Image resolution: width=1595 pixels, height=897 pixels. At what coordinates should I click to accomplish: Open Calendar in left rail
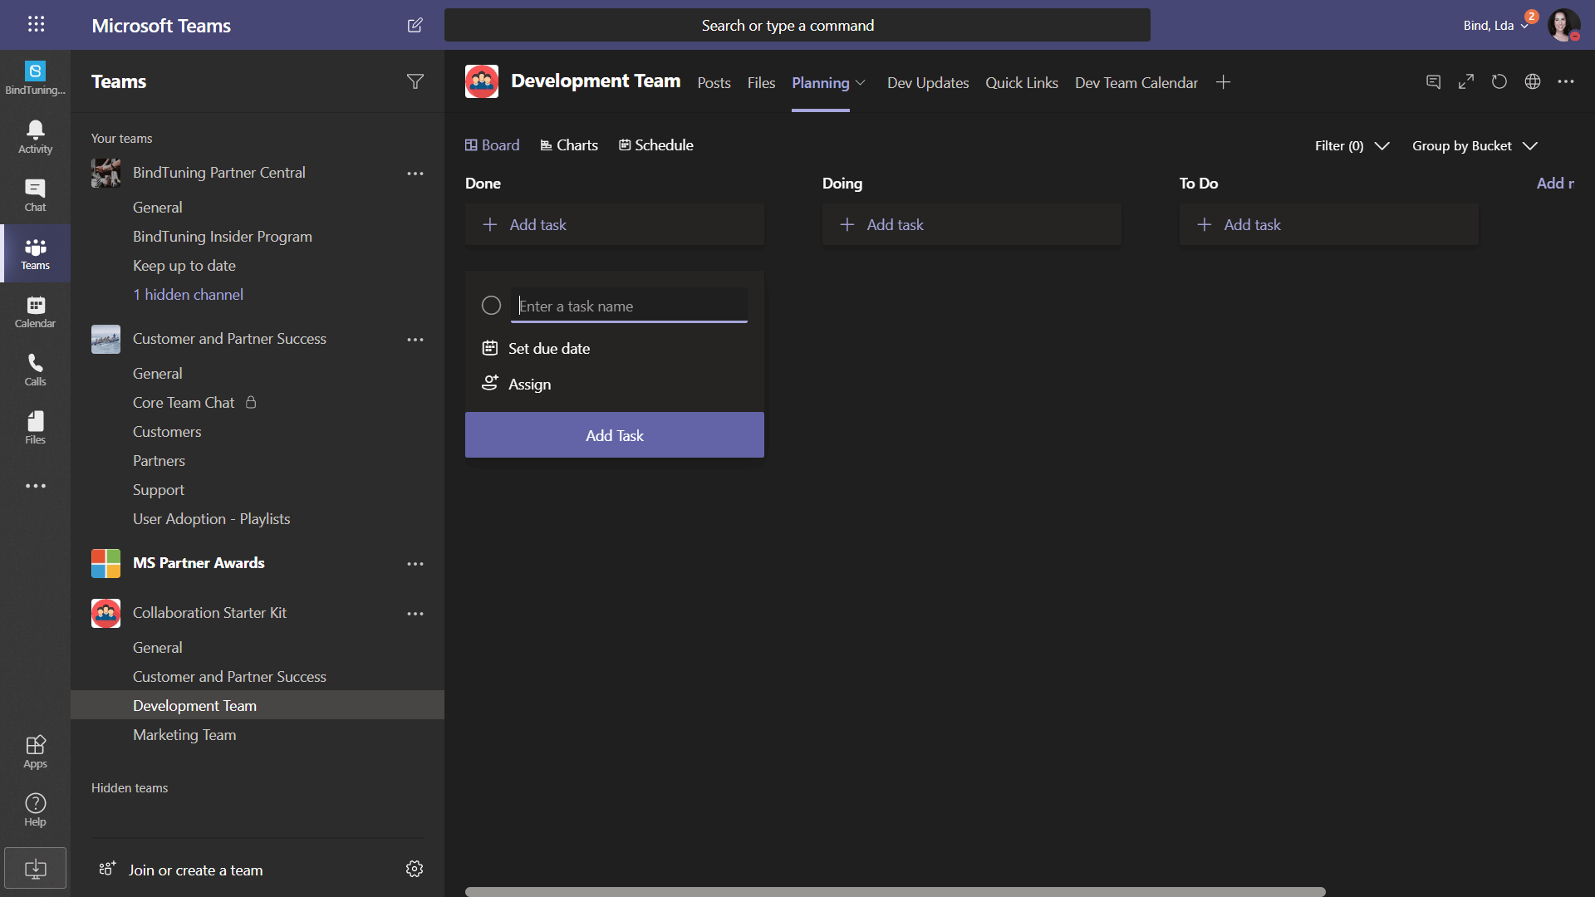coord(35,311)
